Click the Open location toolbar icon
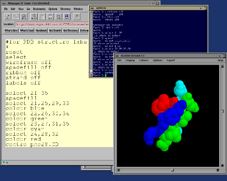Image resolution: width=227 pixels, height=181 pixels. click(x=51, y=16)
